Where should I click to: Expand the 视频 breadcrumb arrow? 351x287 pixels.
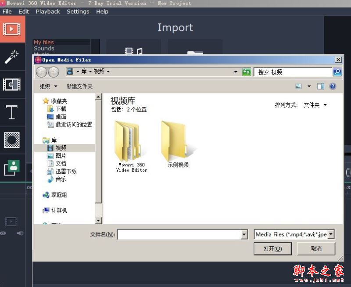coord(108,72)
